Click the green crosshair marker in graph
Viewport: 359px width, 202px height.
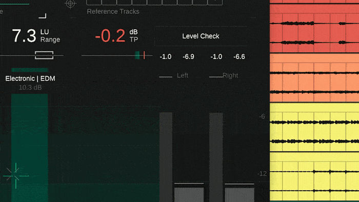click(x=16, y=176)
